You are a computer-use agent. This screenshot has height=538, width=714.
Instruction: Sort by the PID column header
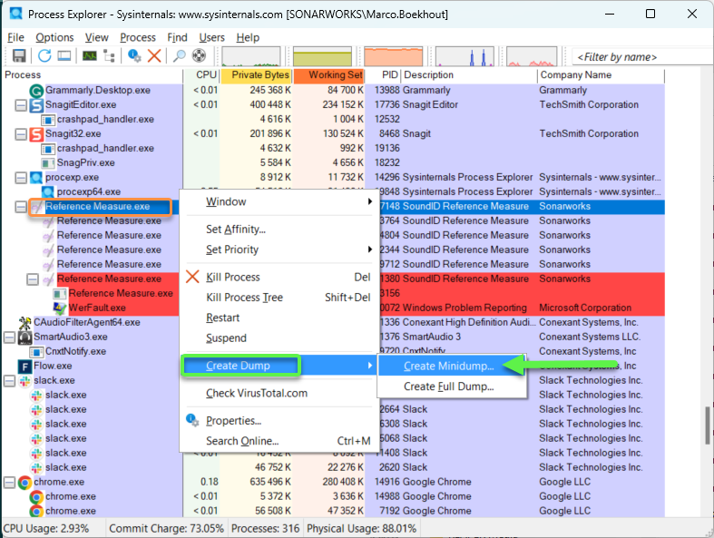(384, 75)
